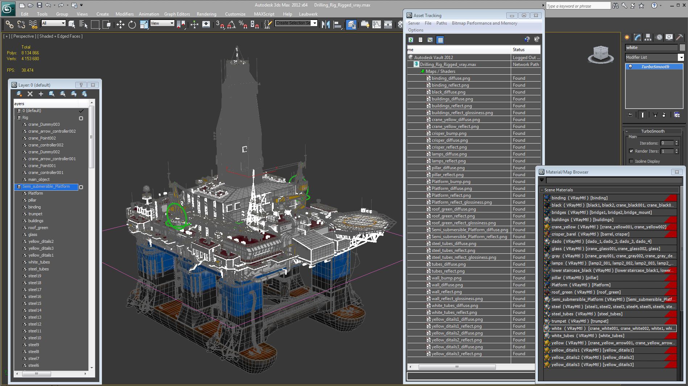Click the Iterations value field
Viewport: 688px width, 386px height.
pyautogui.click(x=666, y=143)
